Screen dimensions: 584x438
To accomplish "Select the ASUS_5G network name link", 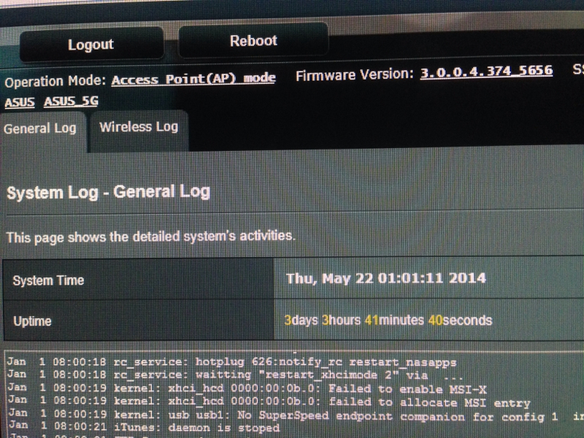I will pyautogui.click(x=71, y=101).
